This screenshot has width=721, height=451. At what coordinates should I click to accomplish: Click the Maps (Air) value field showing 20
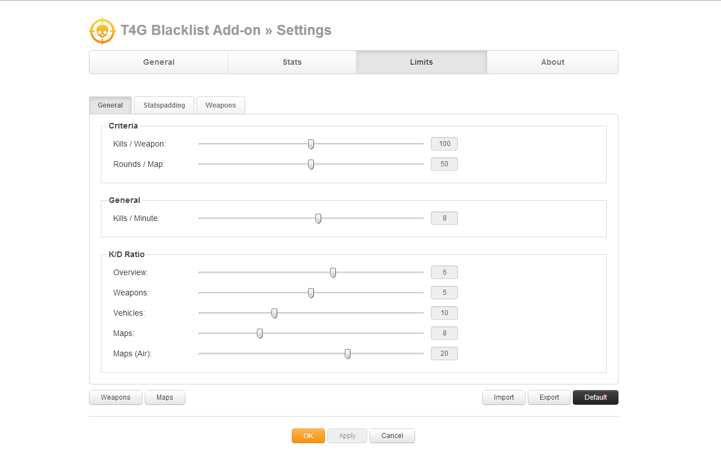point(444,353)
